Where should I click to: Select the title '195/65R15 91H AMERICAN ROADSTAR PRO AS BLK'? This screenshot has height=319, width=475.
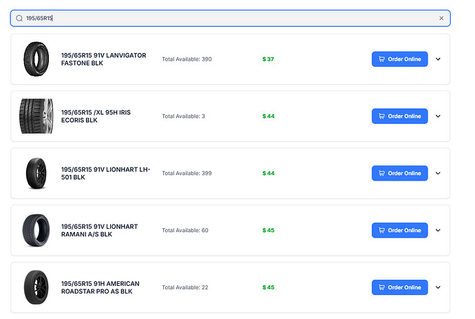tap(101, 287)
